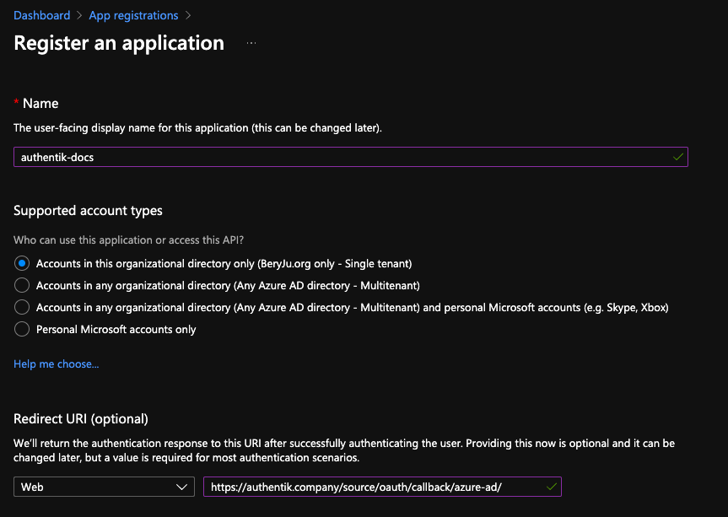Image resolution: width=728 pixels, height=517 pixels.
Task: Choose Personal Microsoft accounts only
Action: tap(22, 329)
